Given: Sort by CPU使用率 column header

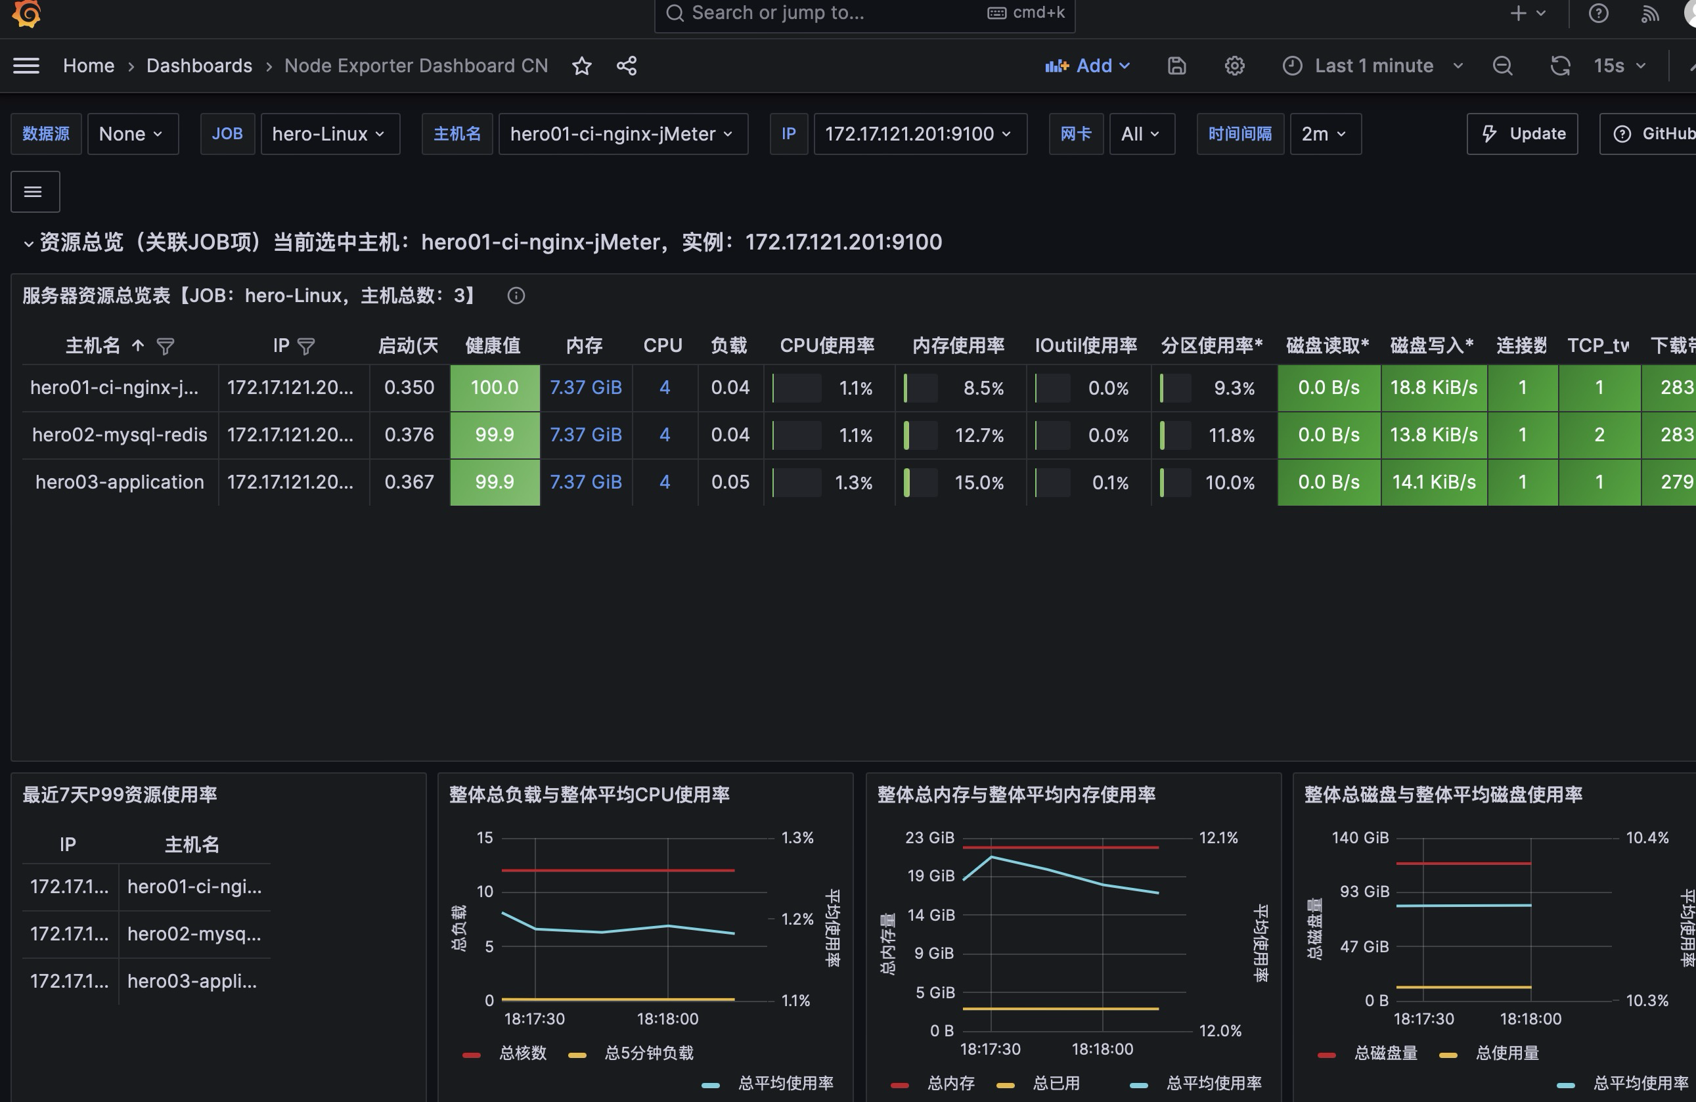Looking at the screenshot, I should coord(828,346).
